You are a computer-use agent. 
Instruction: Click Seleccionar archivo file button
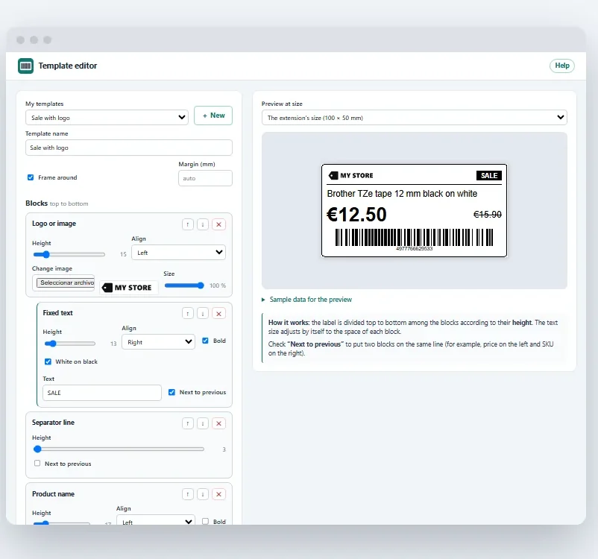(x=66, y=282)
